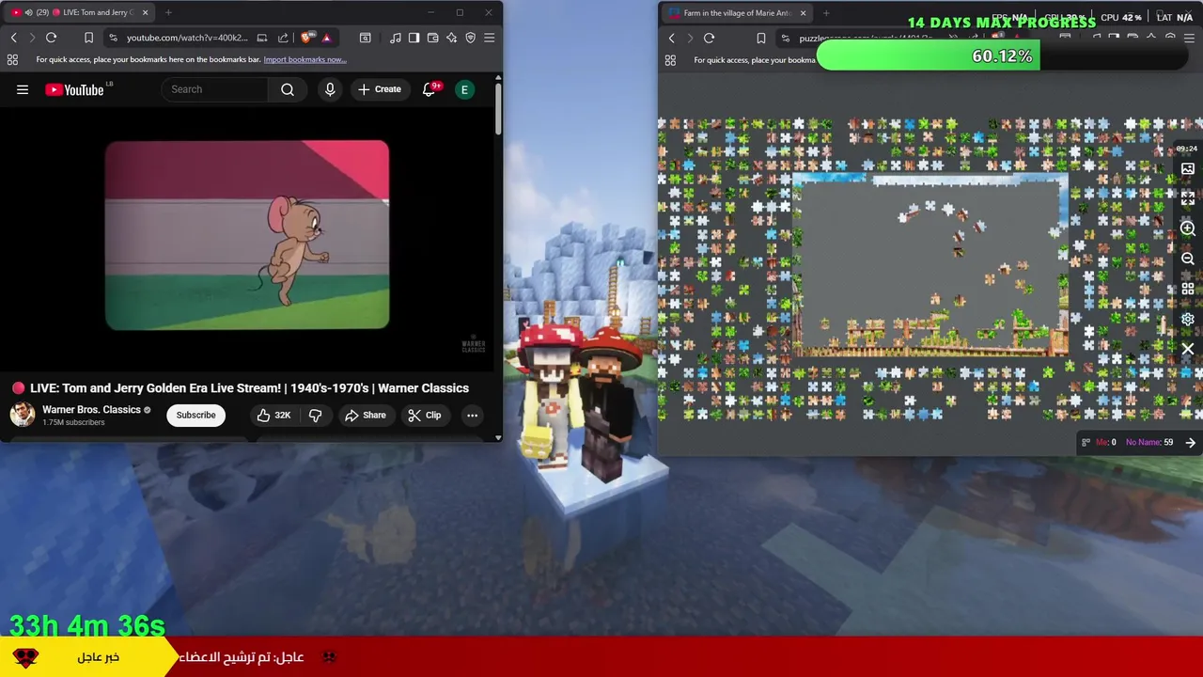
Task: Go back in the puzzle browser window
Action: pyautogui.click(x=671, y=38)
